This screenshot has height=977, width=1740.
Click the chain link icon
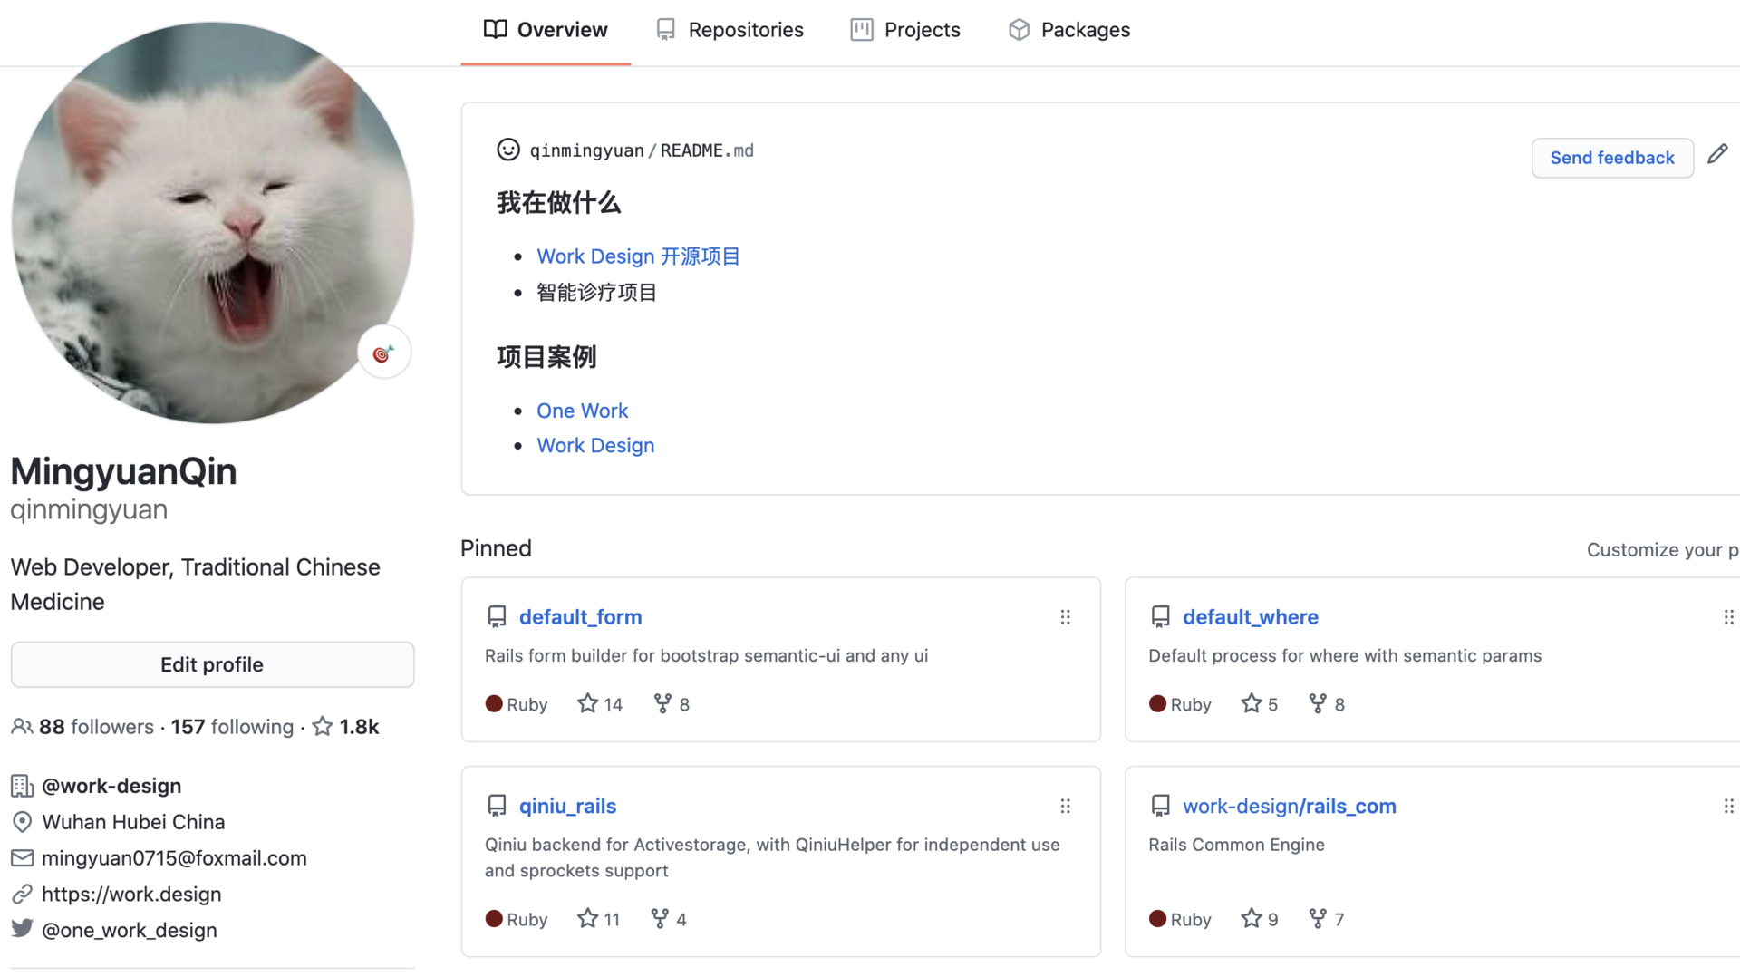pos(22,894)
